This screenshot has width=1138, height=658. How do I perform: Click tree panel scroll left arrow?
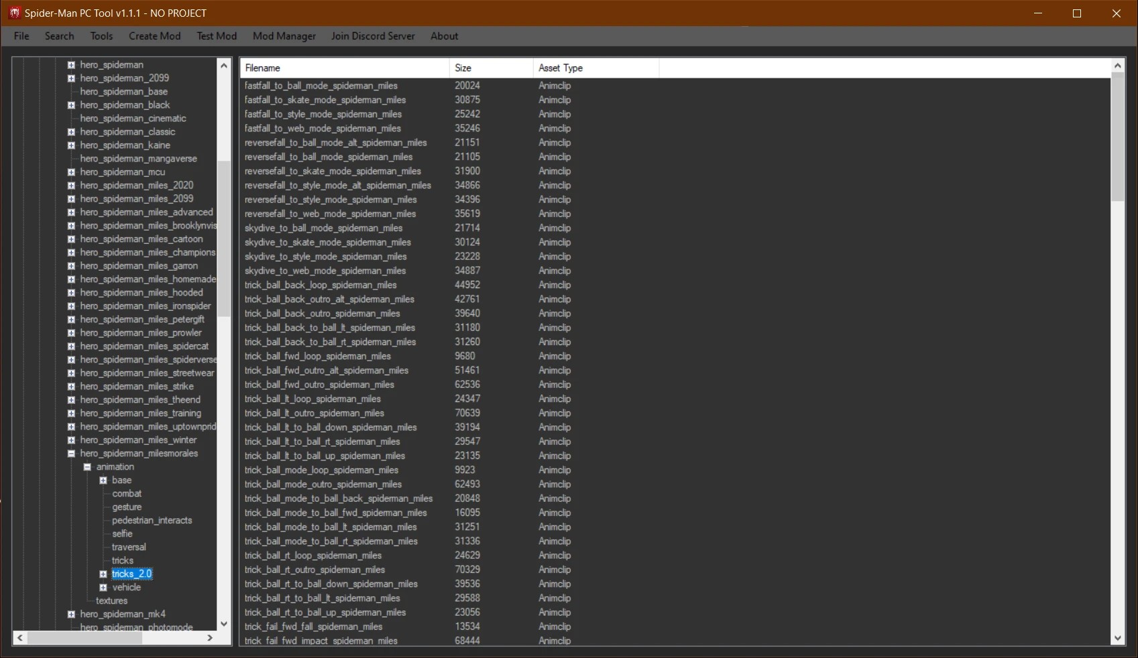pyautogui.click(x=20, y=638)
